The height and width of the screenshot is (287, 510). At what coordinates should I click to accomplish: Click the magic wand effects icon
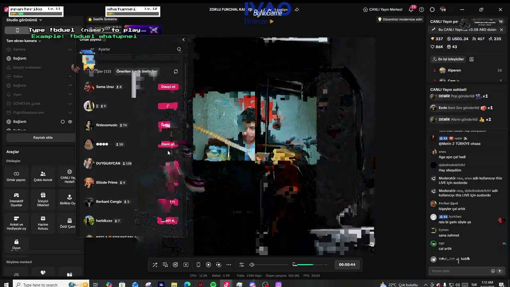pyautogui.click(x=155, y=265)
